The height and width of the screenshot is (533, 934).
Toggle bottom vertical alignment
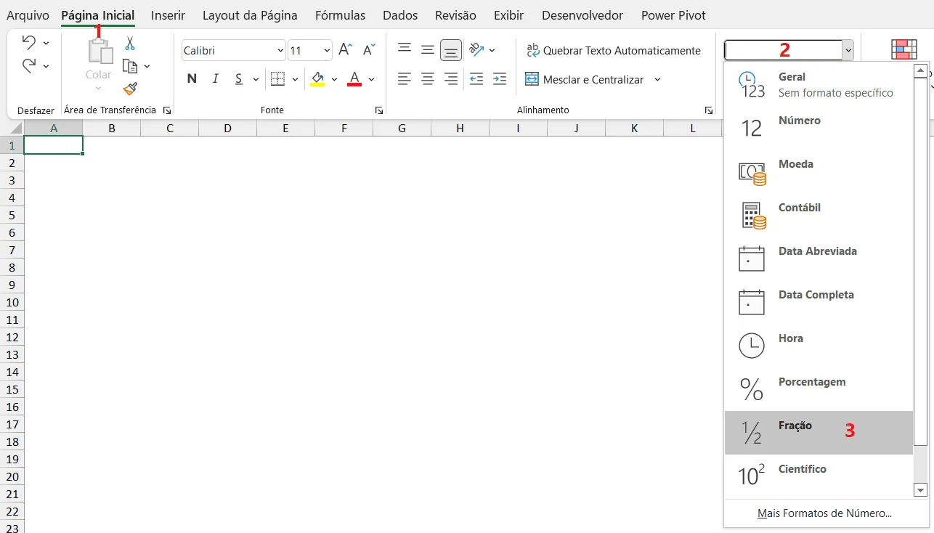click(451, 50)
